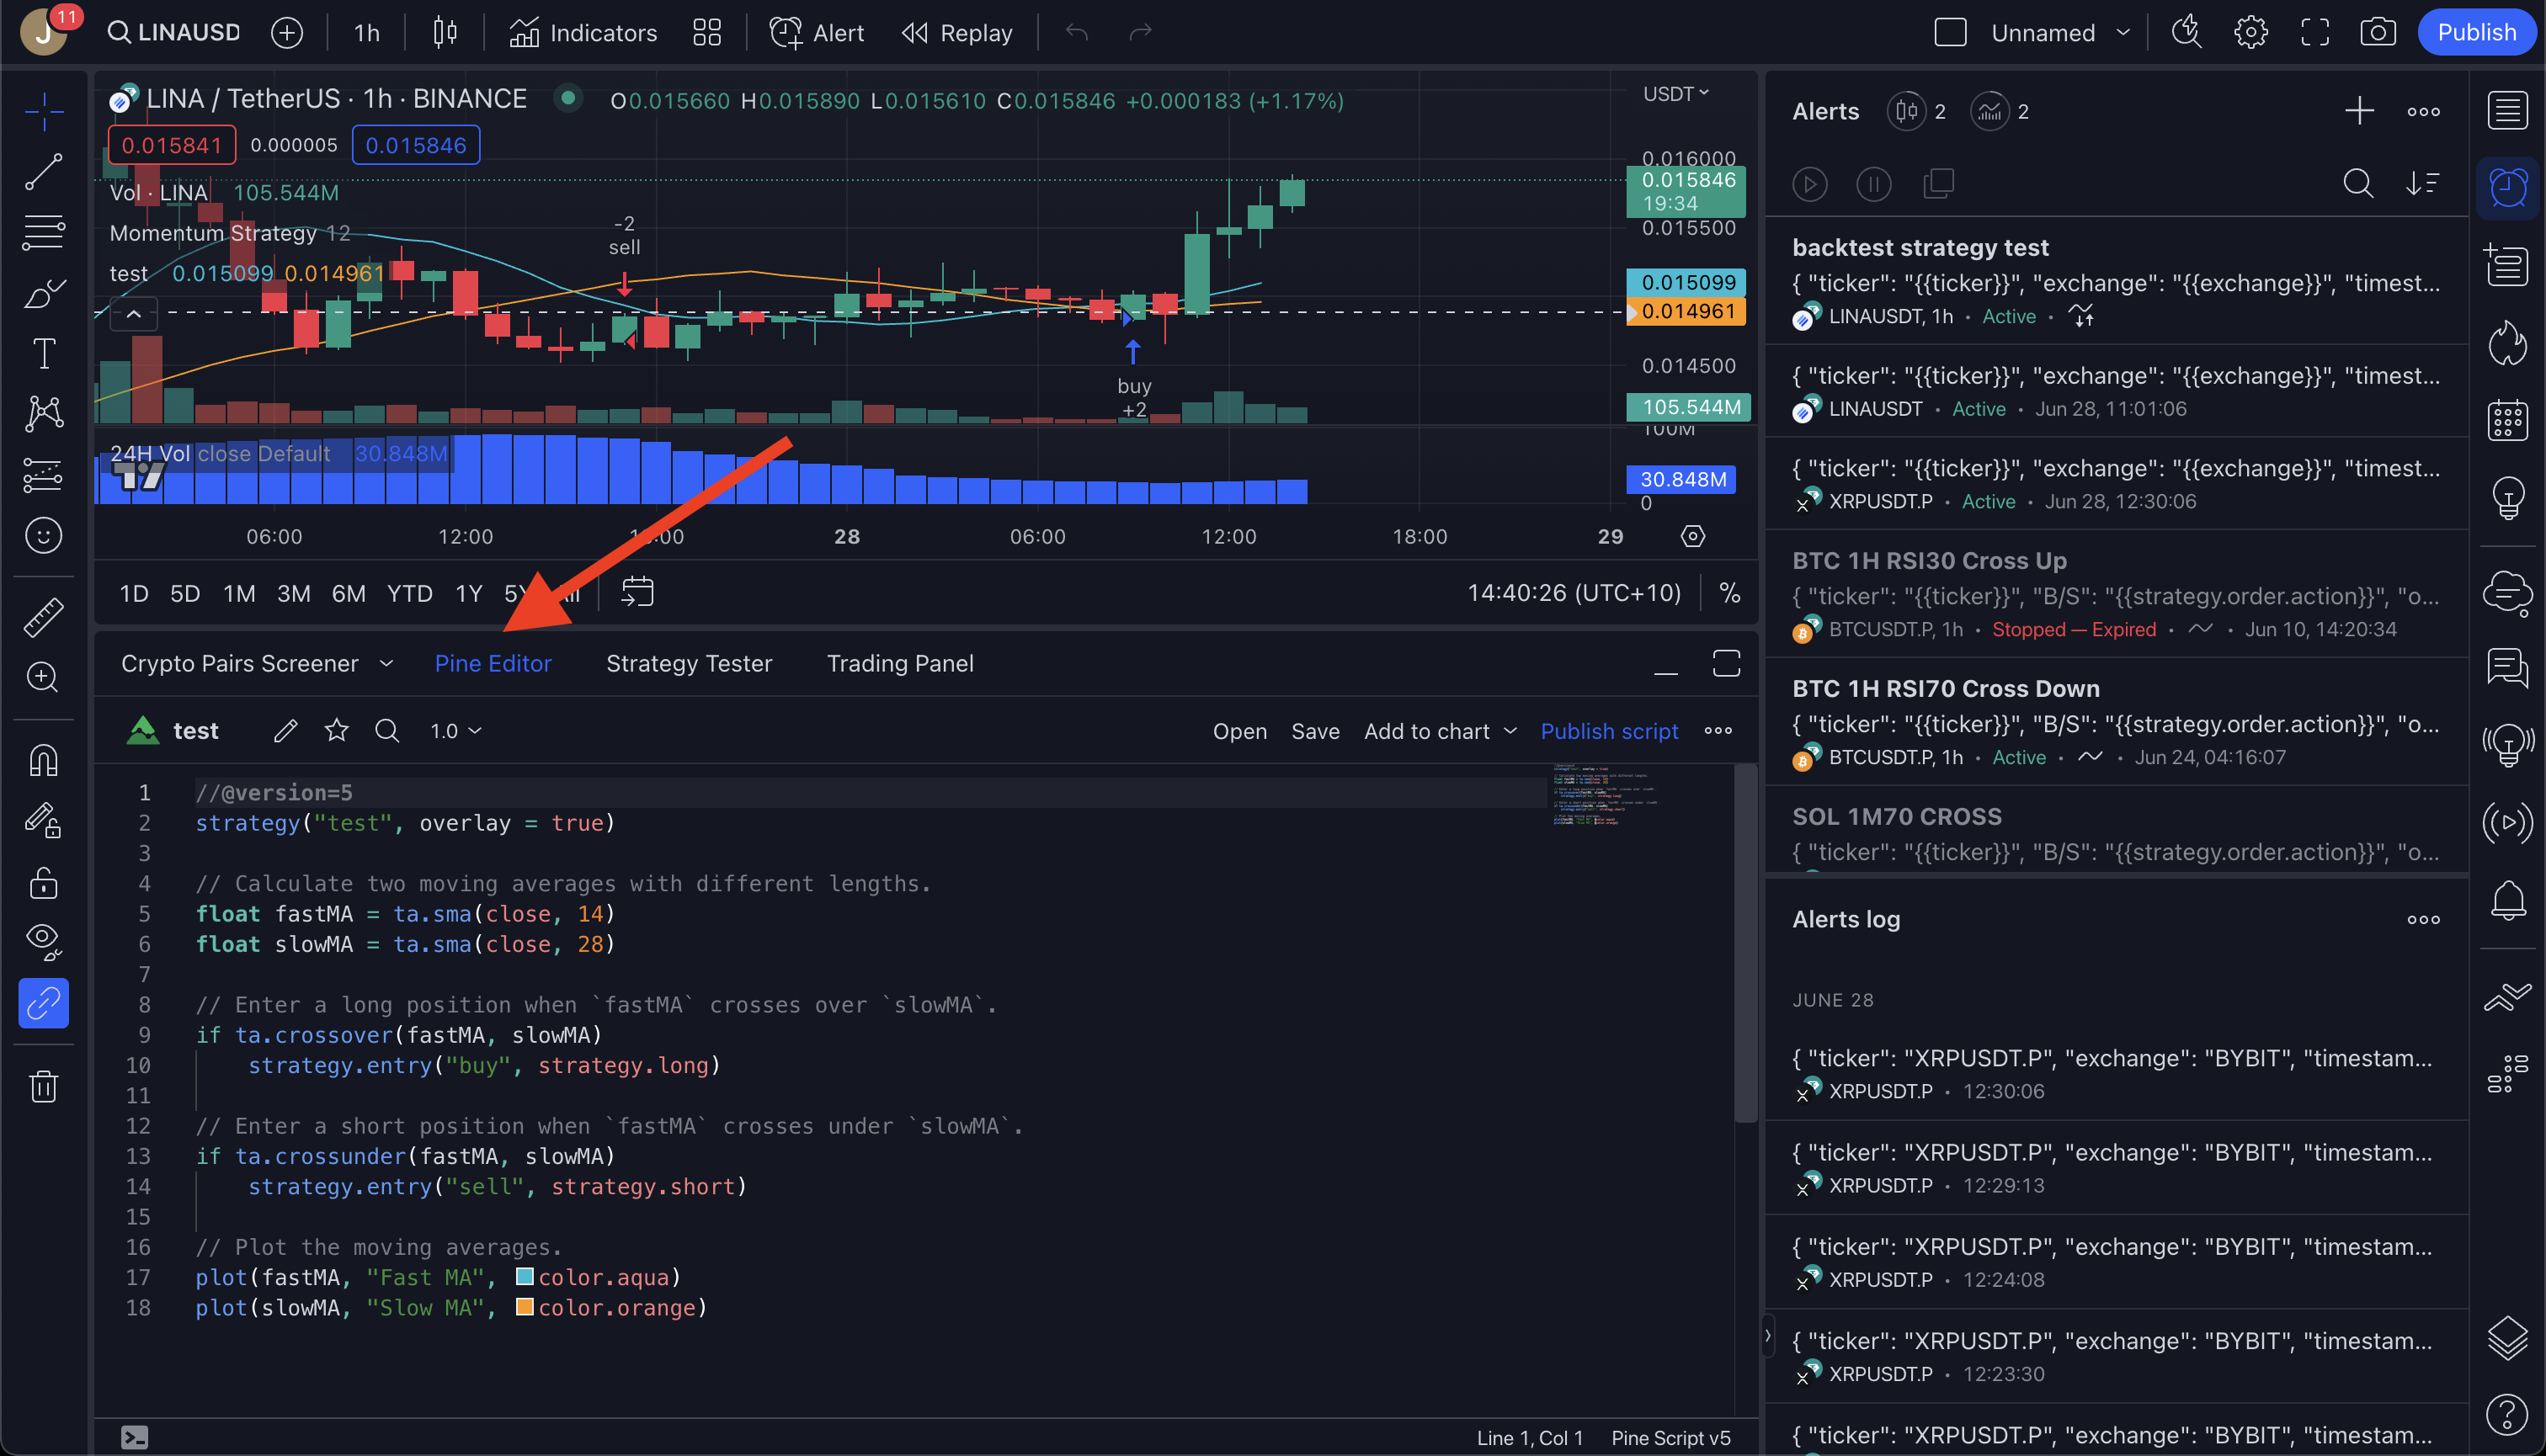This screenshot has height=1456, width=2546.
Task: Expand the Unnamed layout dropdown
Action: pos(2123,32)
